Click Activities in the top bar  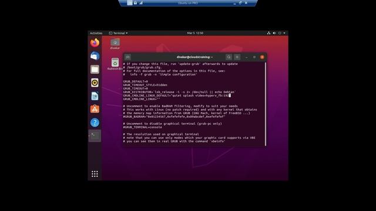pos(96,33)
